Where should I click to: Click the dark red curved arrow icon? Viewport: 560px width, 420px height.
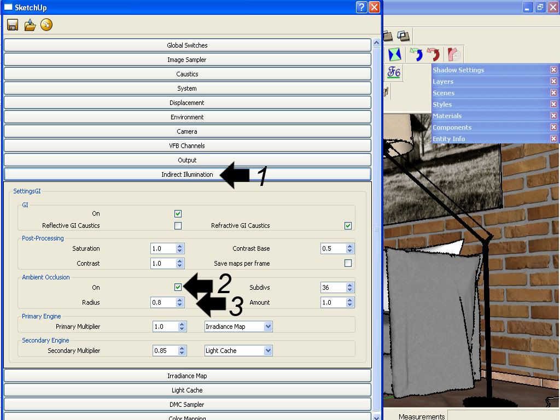(x=434, y=55)
